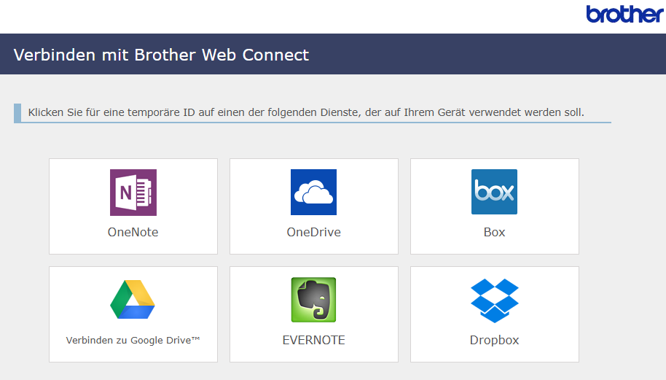Select the OneDrive cloud icon
Screen dimensions: 666x380
(x=313, y=192)
